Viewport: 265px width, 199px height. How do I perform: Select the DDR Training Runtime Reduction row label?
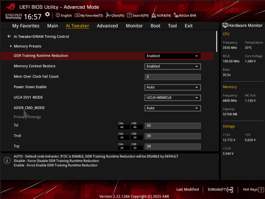pos(41,56)
